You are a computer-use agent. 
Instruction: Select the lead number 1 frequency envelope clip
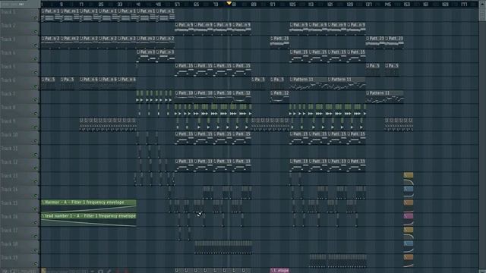(x=89, y=219)
